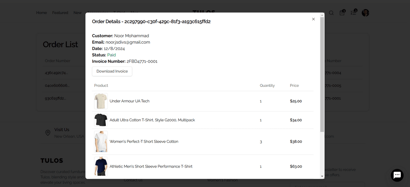The height and width of the screenshot is (187, 410).
Task: Click the user profile avatar
Action: pos(365,13)
